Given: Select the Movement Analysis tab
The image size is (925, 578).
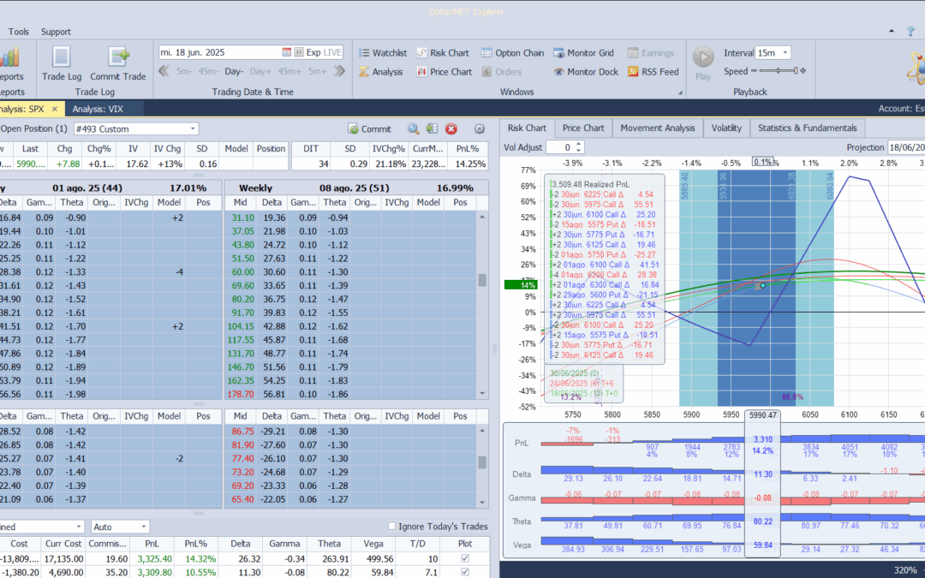Looking at the screenshot, I should tap(658, 128).
